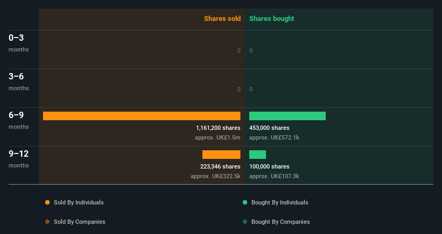
Task: Select the 1,161,200 shares value
Action: click(x=218, y=128)
